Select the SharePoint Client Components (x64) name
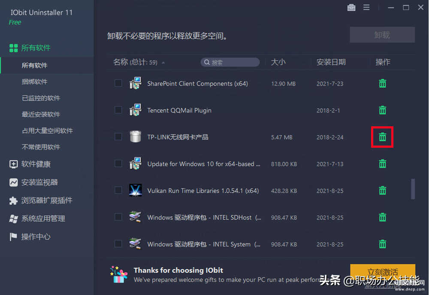 click(197, 83)
